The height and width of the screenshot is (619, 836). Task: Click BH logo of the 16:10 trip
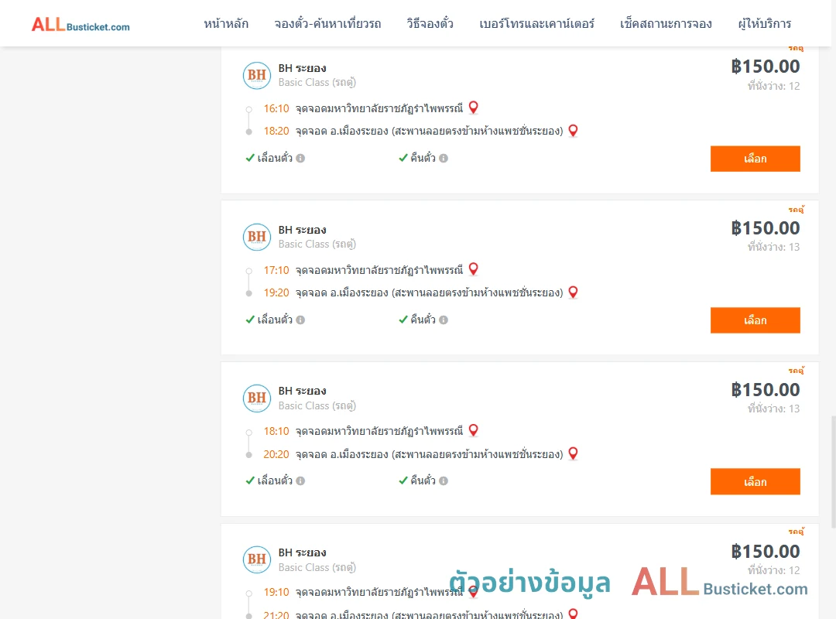click(x=256, y=75)
